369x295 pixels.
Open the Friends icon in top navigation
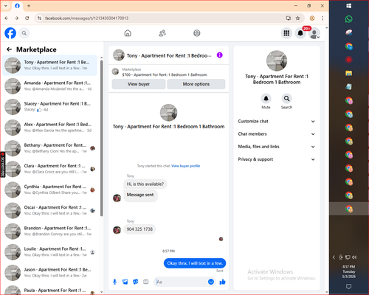(162, 33)
